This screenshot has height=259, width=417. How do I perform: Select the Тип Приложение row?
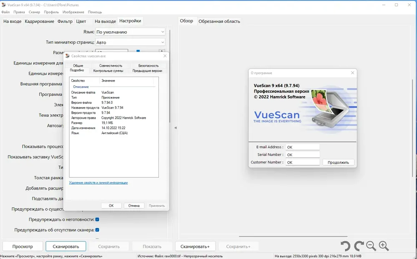point(114,97)
